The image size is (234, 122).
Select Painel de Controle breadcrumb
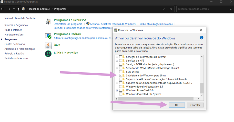pos(39,9)
